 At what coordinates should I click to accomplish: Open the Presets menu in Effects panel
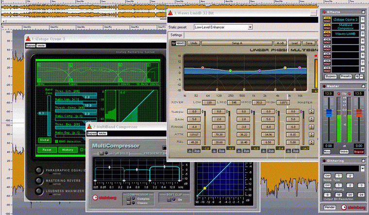[345, 77]
